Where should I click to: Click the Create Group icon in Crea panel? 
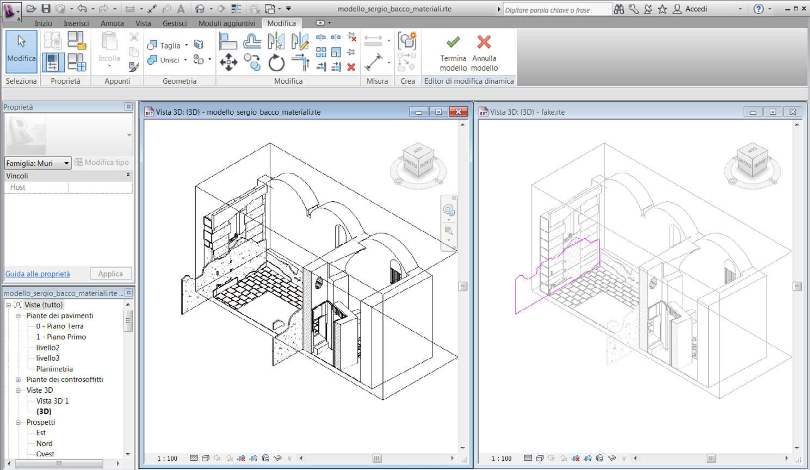click(x=407, y=41)
